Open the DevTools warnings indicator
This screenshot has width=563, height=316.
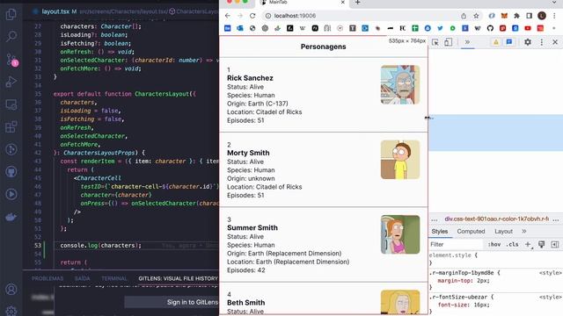pos(496,42)
